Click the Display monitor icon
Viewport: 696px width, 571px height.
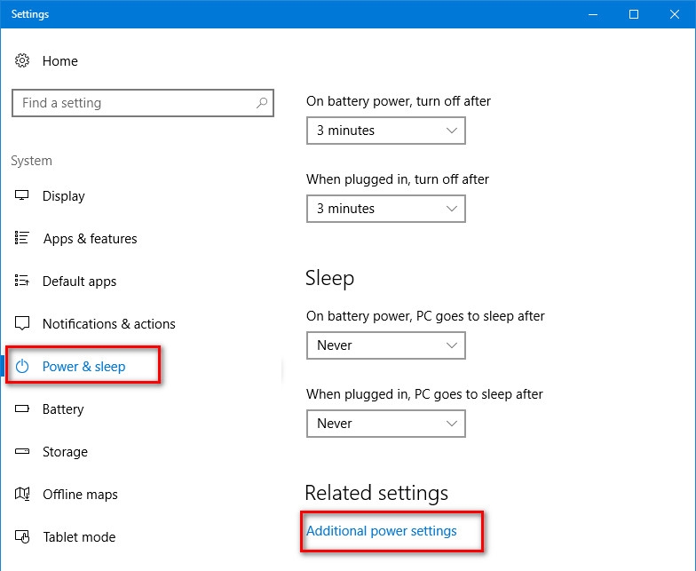[x=21, y=195]
